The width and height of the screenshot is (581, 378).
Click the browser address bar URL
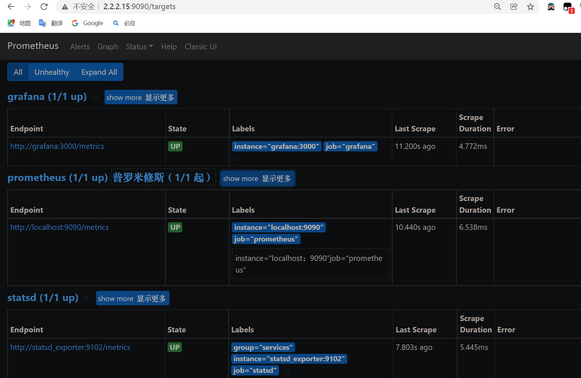pos(139,7)
